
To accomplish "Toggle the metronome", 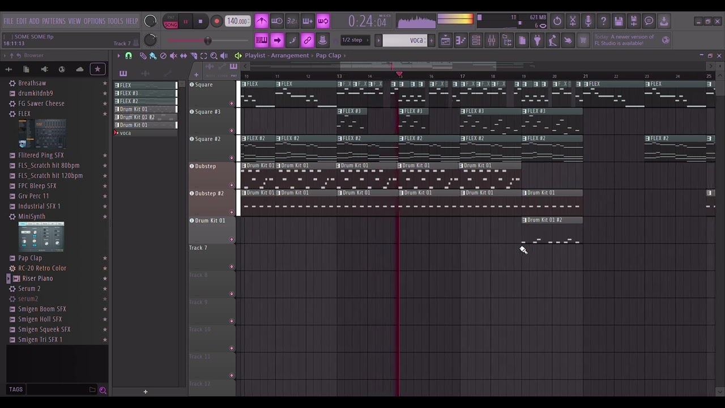I will tap(262, 21).
